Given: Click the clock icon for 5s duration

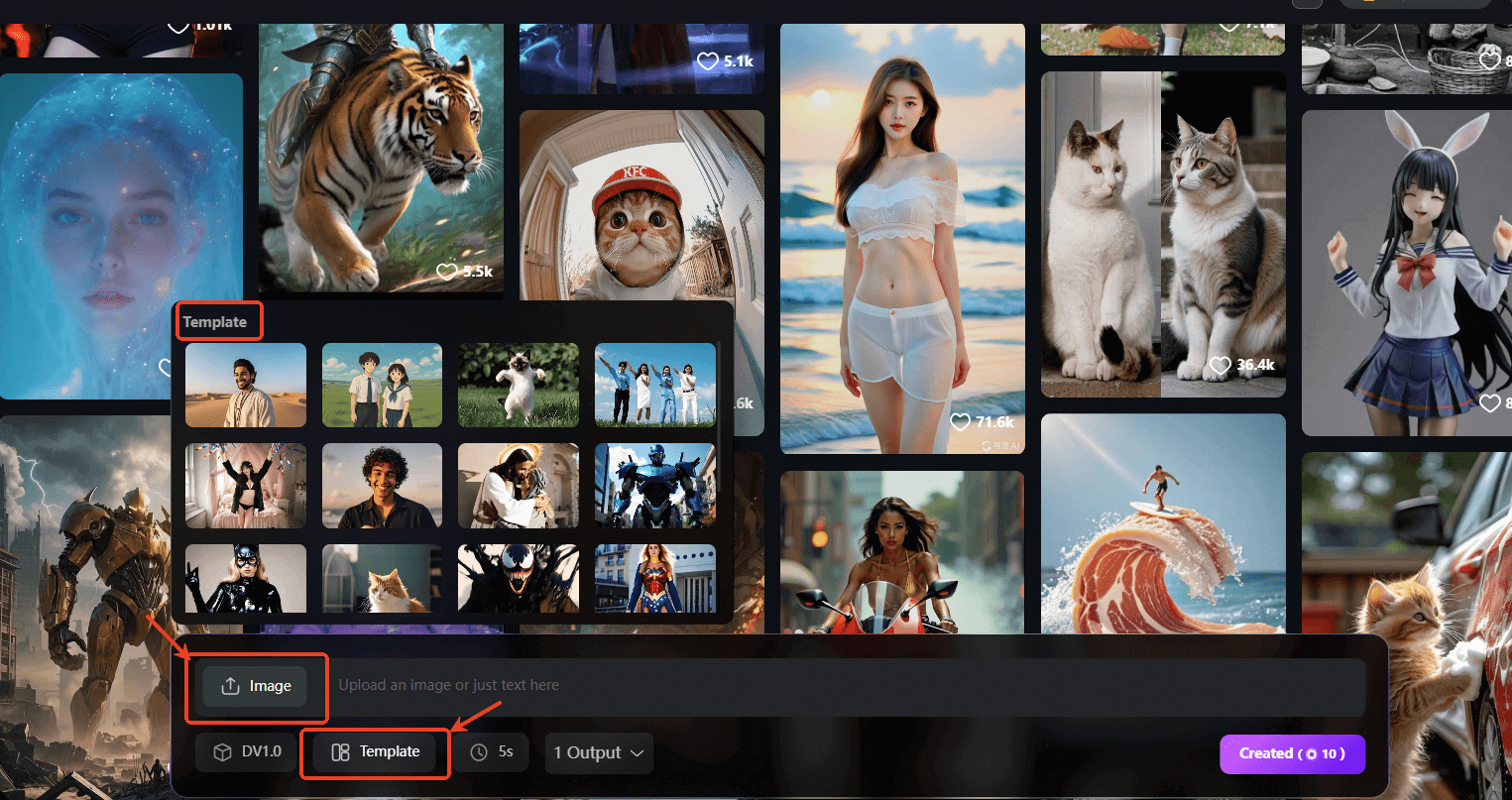Looking at the screenshot, I should point(479,752).
